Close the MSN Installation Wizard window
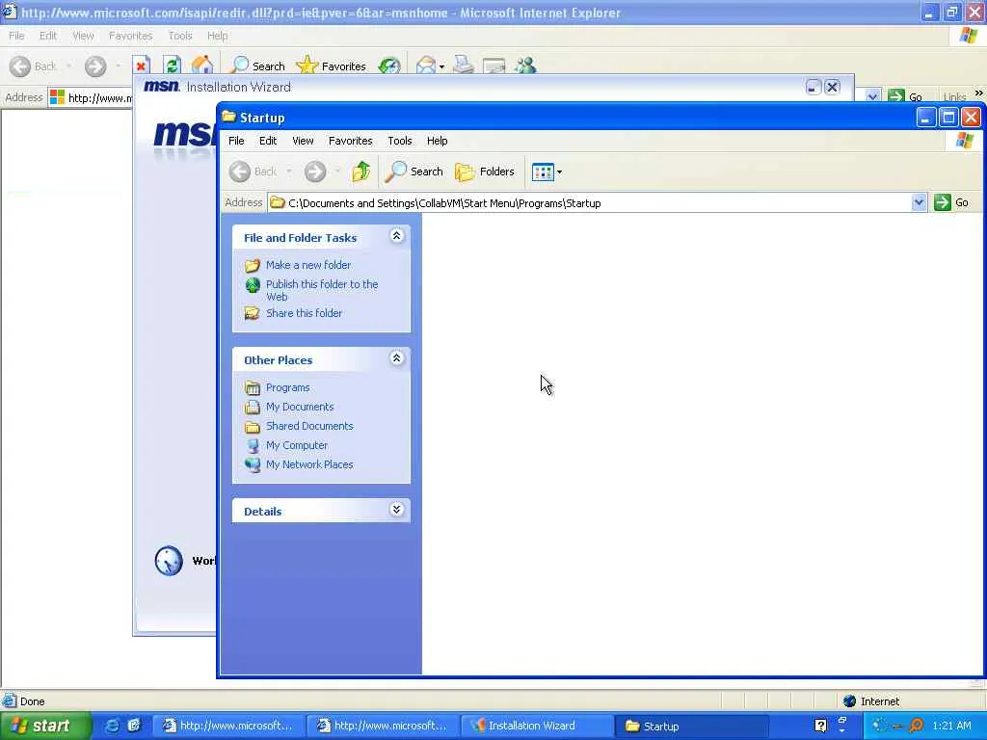The image size is (987, 740). tap(832, 87)
